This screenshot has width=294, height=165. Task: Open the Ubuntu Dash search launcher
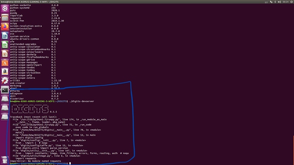point(5,9)
